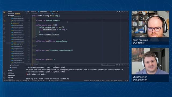Open the Search view in the activity bar
Image resolution: width=172 pixels, height=97 pixels.
pos(4,16)
